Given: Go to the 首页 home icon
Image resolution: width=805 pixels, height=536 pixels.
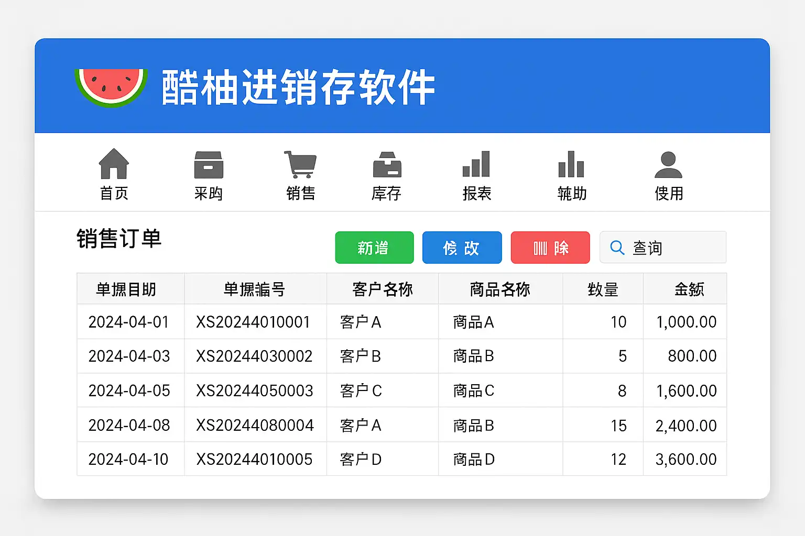Looking at the screenshot, I should pyautogui.click(x=114, y=164).
